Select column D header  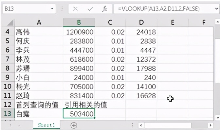tap(141, 23)
